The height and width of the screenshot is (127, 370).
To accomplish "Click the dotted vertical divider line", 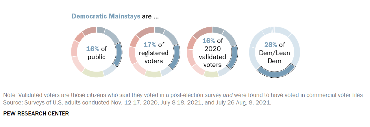I will (x=243, y=53).
